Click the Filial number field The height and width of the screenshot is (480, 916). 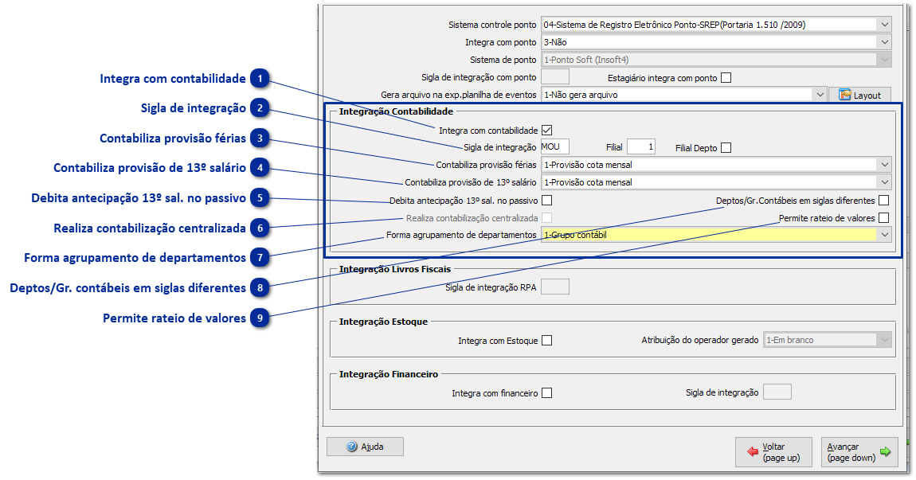click(x=641, y=146)
